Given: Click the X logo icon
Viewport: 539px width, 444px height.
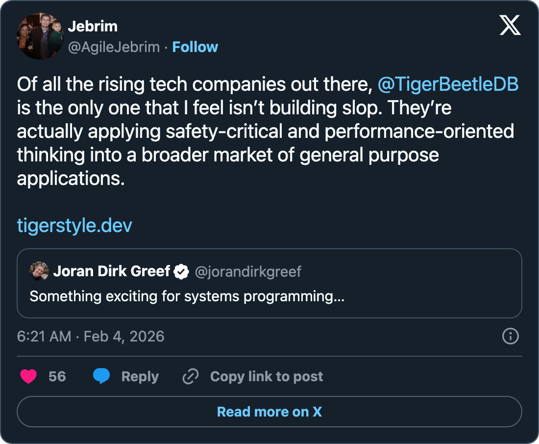Looking at the screenshot, I should coord(510,25).
